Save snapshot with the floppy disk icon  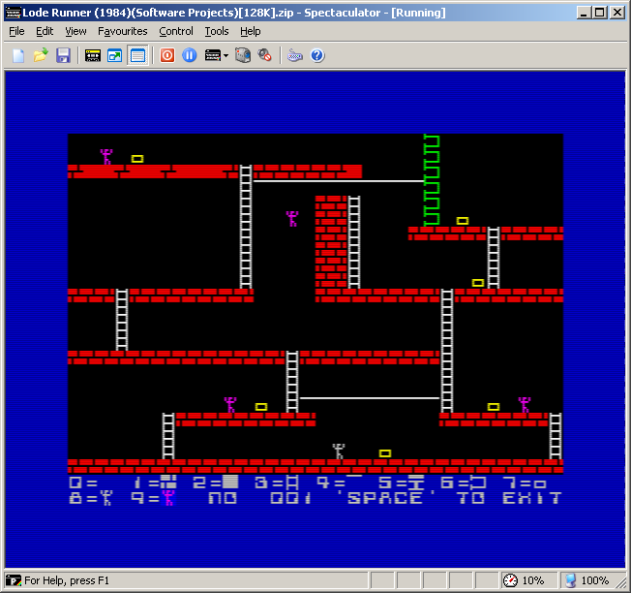click(x=63, y=55)
